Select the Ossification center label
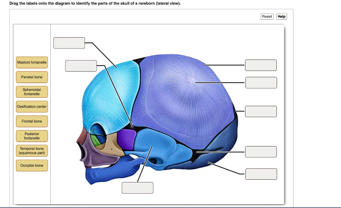Screen dimensions: 341x208 tap(32, 106)
